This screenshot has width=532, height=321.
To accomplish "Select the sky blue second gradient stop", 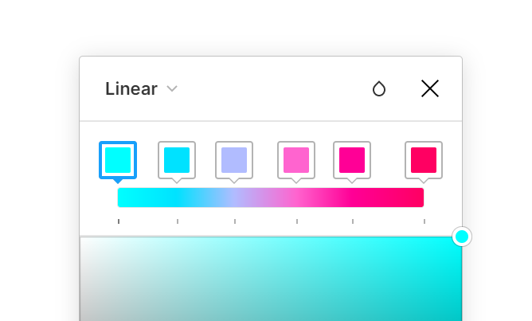I will (177, 160).
